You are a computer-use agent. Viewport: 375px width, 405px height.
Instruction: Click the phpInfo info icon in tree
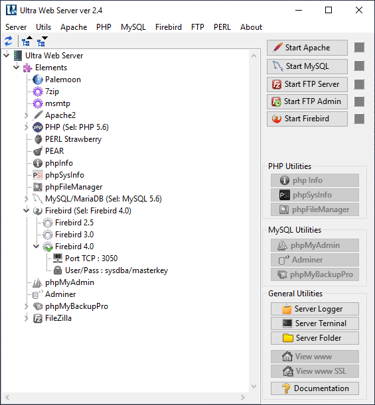(38, 163)
